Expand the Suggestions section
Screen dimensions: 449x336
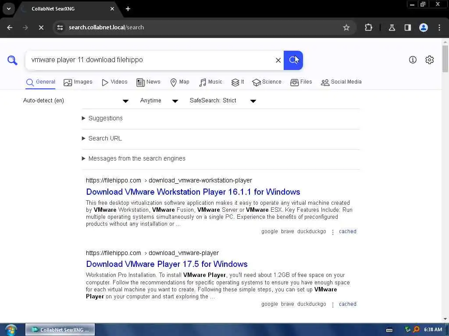click(x=103, y=118)
